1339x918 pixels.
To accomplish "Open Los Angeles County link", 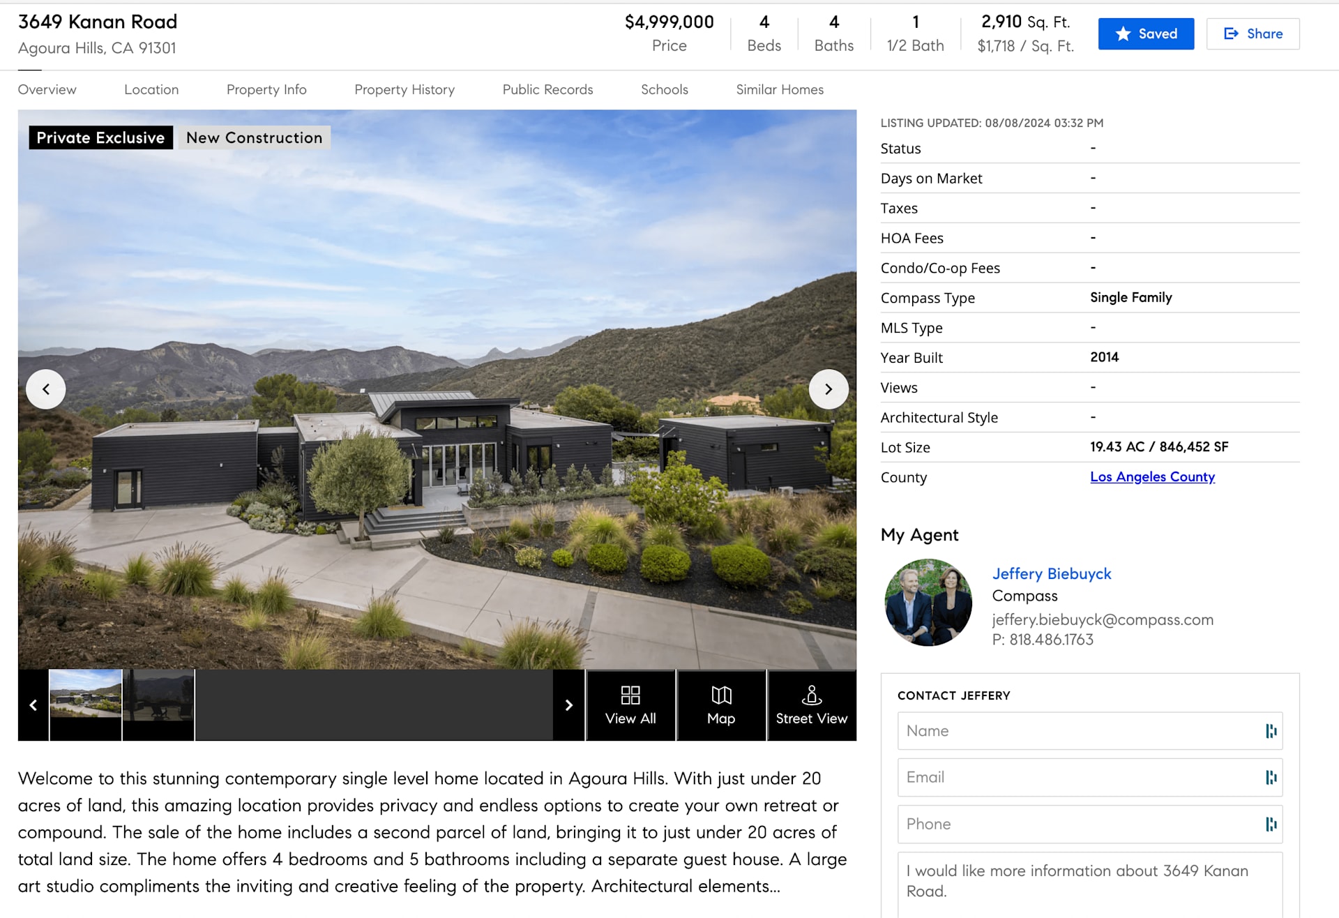I will click(x=1152, y=477).
